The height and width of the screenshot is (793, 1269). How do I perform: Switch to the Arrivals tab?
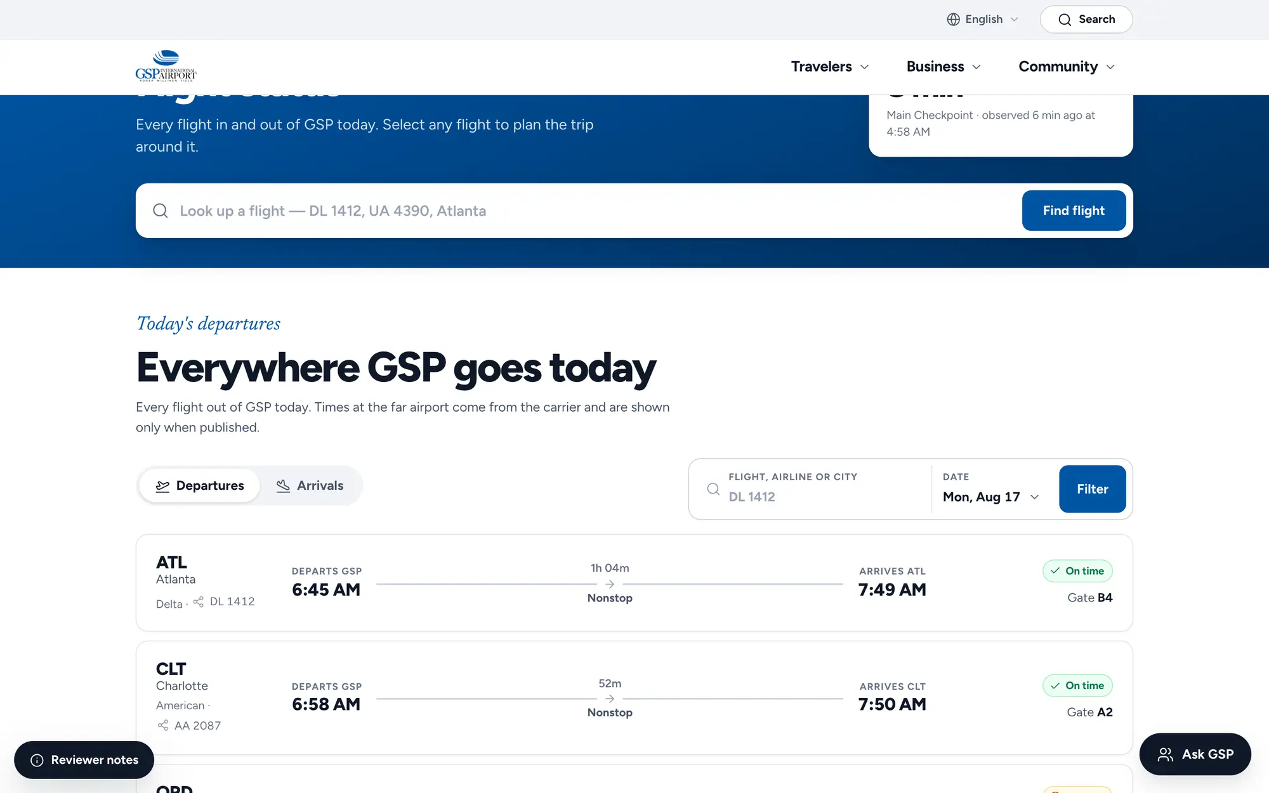[310, 486]
